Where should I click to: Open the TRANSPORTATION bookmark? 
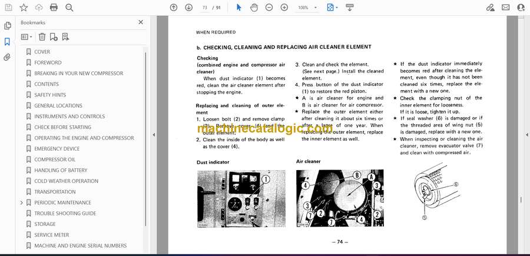[55, 192]
